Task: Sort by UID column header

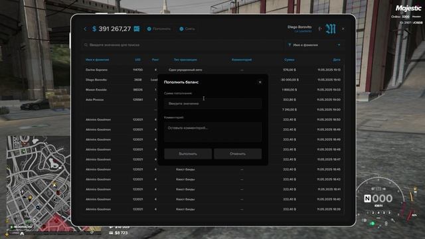Action: click(x=137, y=60)
